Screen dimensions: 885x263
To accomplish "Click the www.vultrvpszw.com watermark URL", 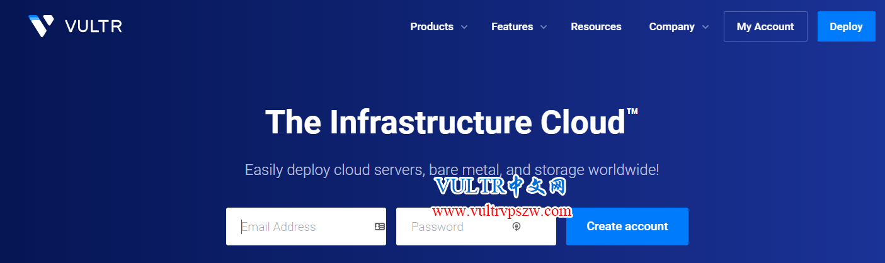I will click(x=502, y=211).
